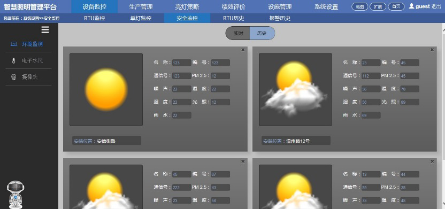The image size is (445, 209).
Task: Click the 地图 map button
Action: (x=360, y=6)
